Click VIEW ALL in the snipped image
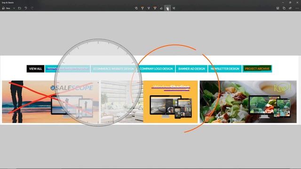This screenshot has height=169, width=301. 36,69
